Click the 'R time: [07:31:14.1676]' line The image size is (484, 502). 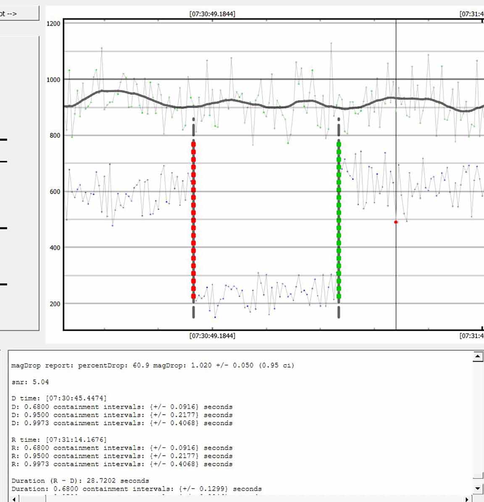[x=59, y=439]
